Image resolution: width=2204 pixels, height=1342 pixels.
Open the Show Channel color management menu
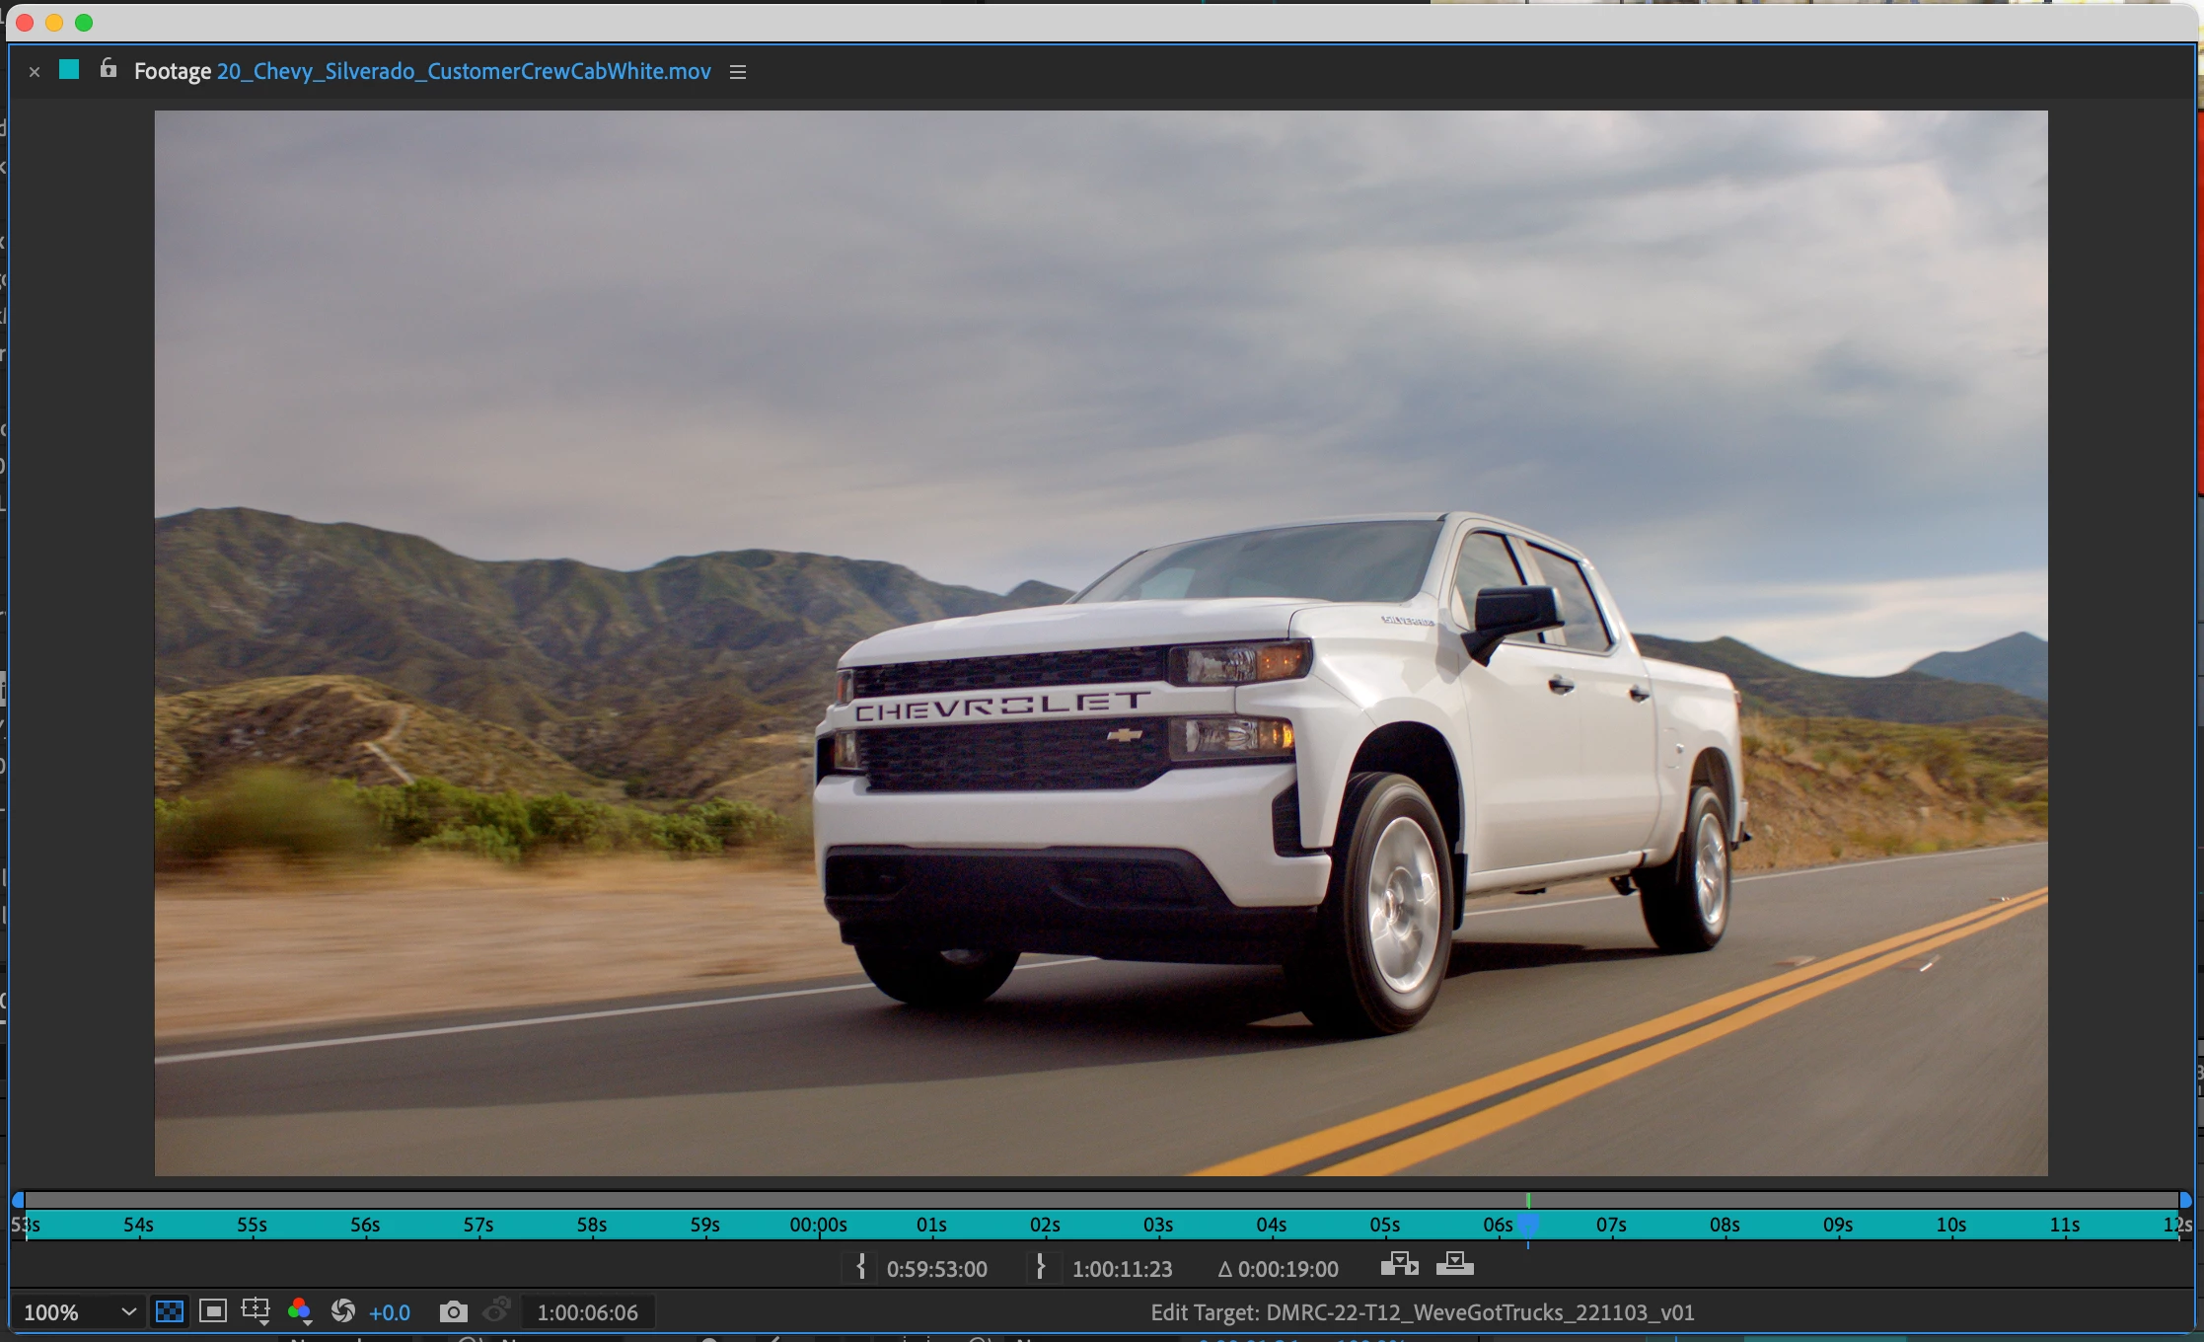299,1311
